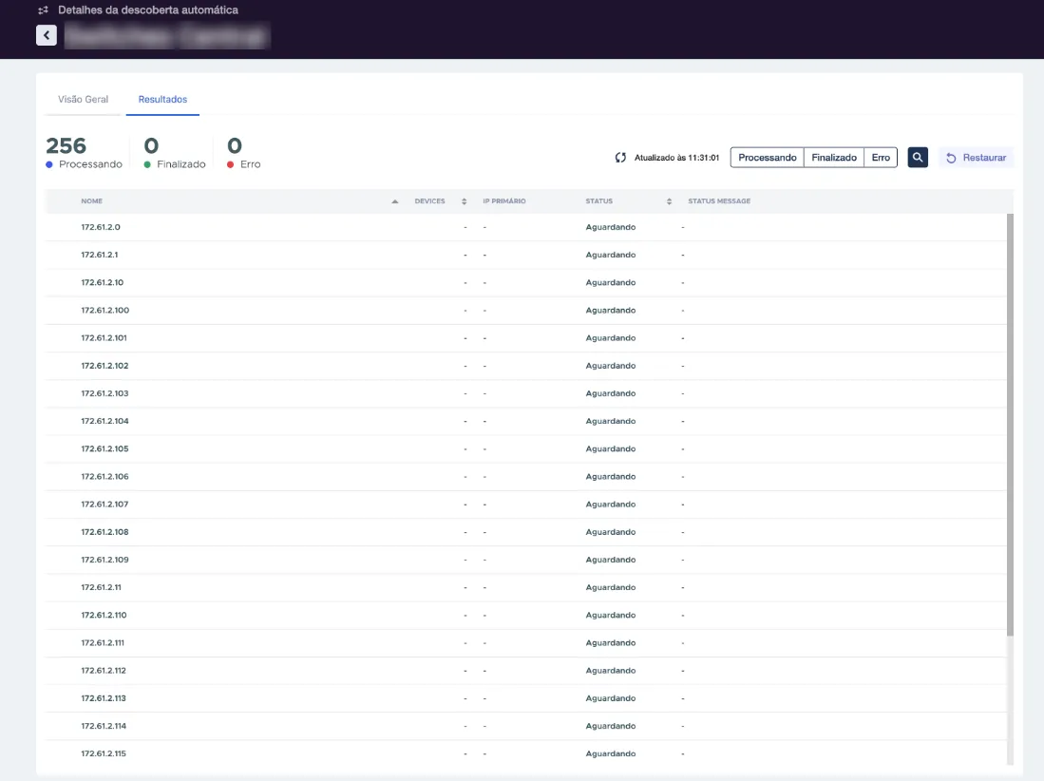Click the results table vertical scrollbar
The width and height of the screenshot is (1044, 781).
[1010, 424]
